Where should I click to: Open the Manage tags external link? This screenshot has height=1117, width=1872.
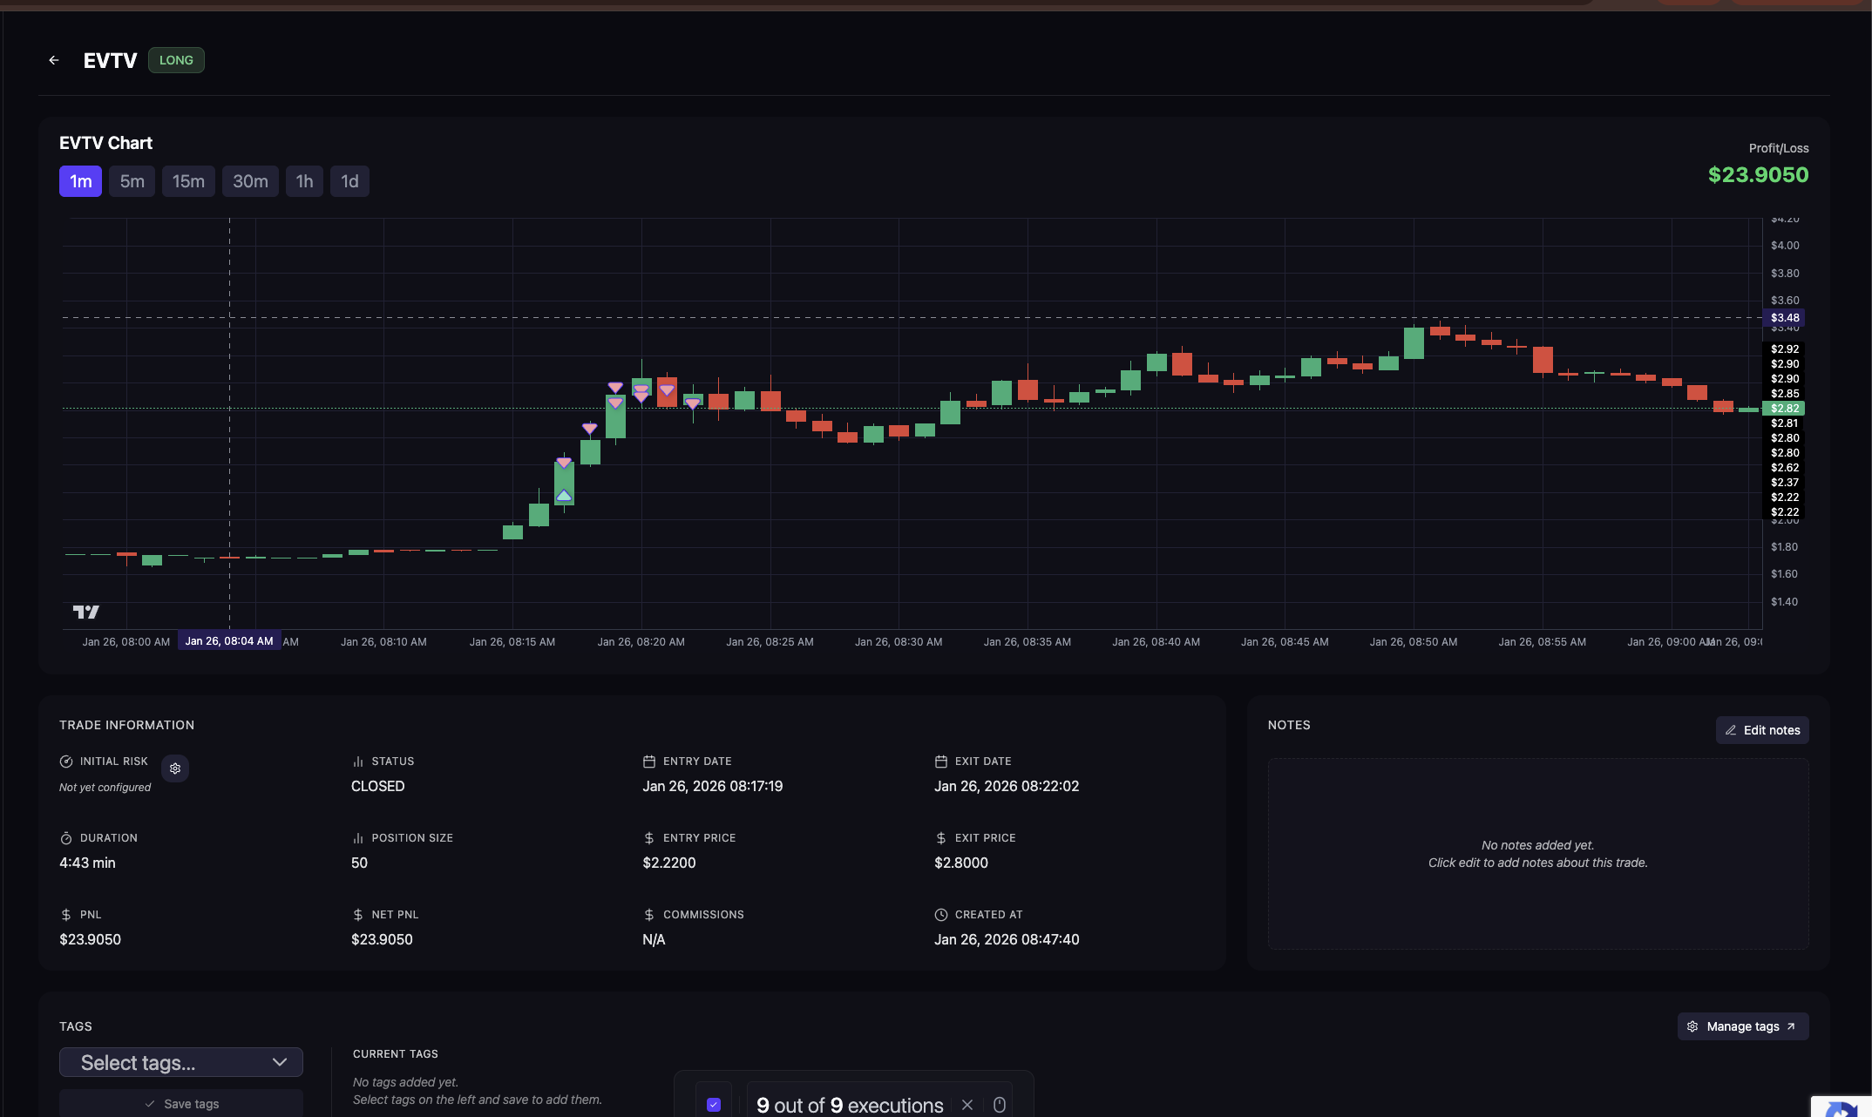coord(1791,1026)
